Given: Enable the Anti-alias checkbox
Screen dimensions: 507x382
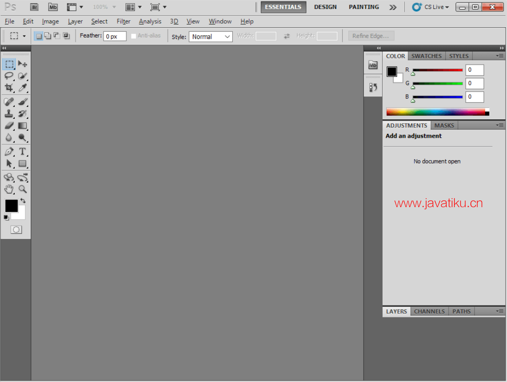Looking at the screenshot, I should click(133, 36).
